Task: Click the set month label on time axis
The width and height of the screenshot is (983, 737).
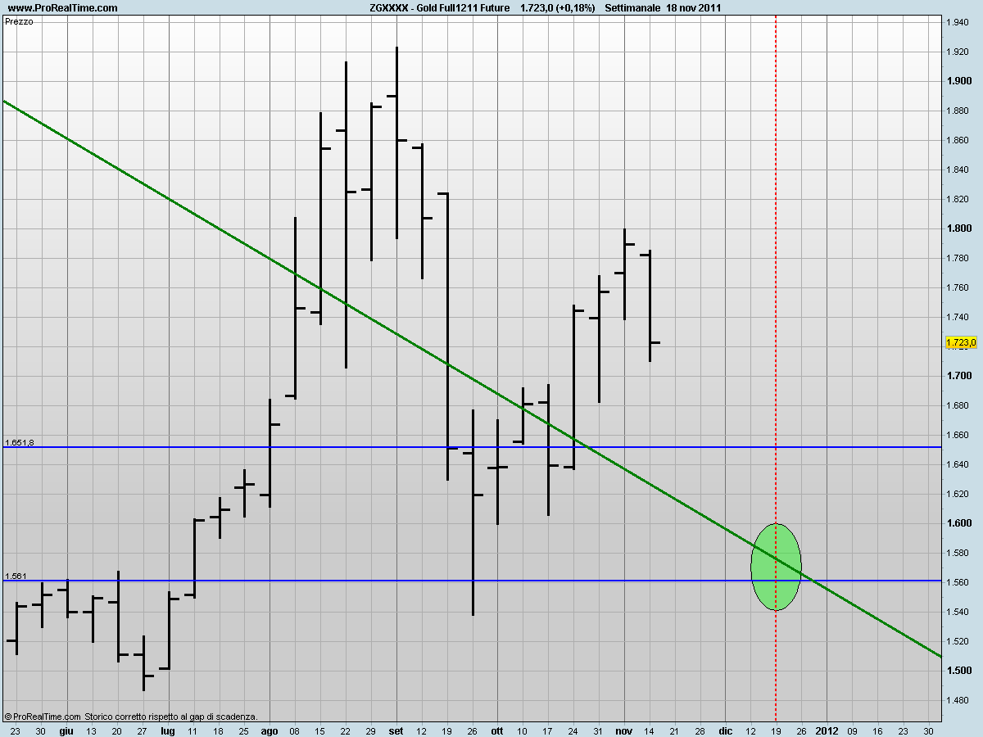Action: (396, 730)
